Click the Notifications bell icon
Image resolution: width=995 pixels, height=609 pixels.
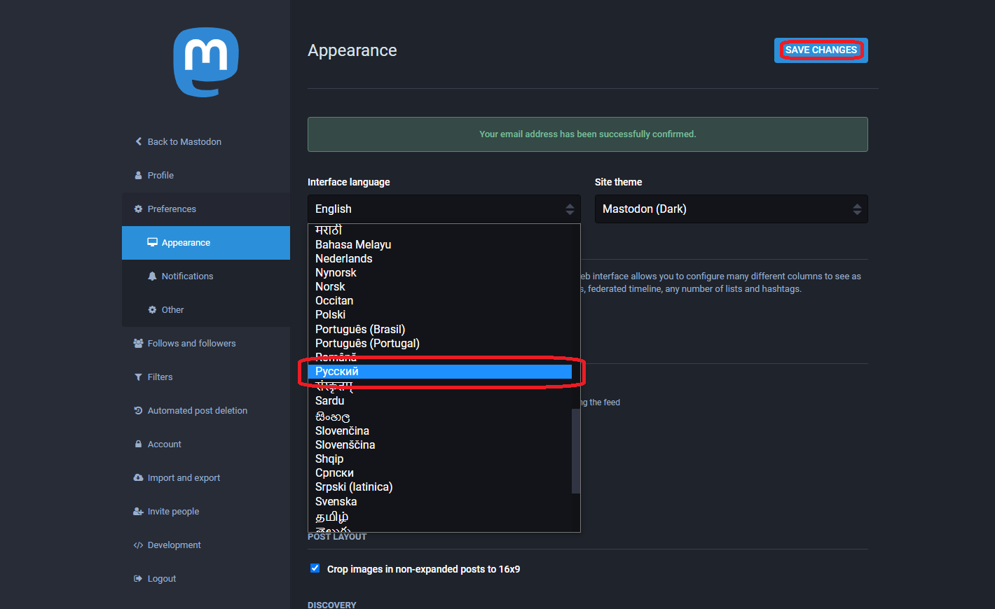coord(152,276)
